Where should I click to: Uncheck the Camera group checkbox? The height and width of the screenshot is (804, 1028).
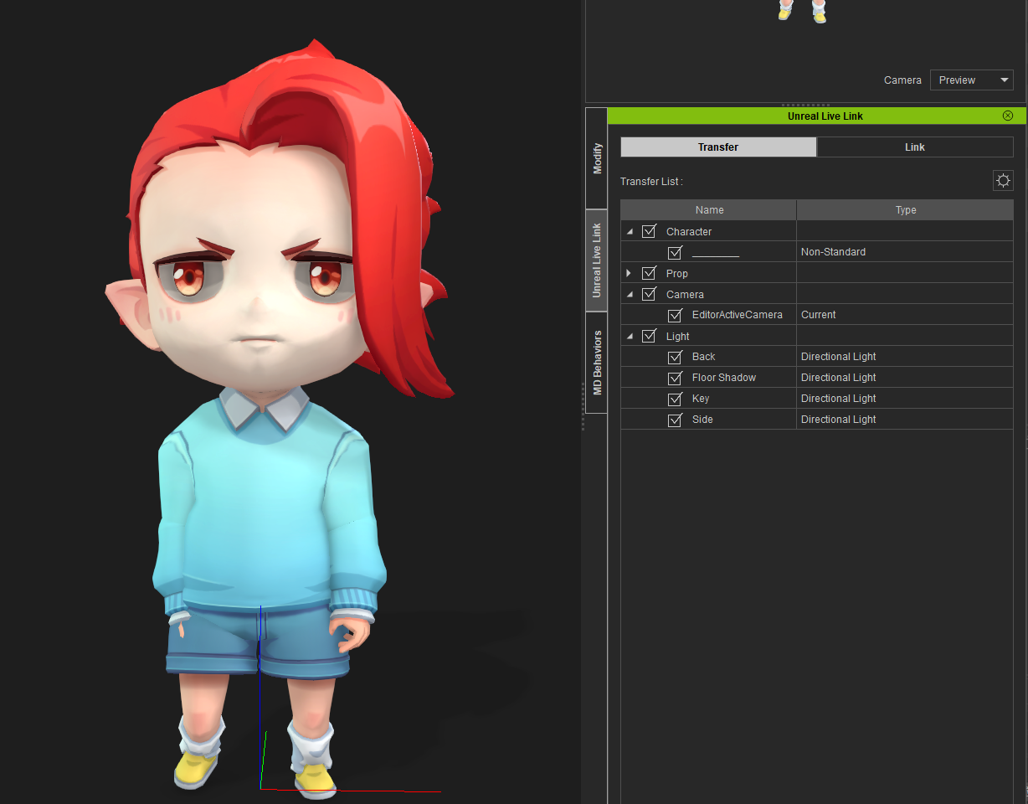pos(649,294)
